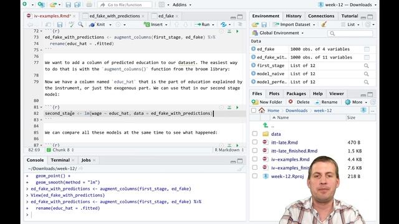Switch to the Jobs tab
The image size is (399, 224).
click(x=86, y=160)
